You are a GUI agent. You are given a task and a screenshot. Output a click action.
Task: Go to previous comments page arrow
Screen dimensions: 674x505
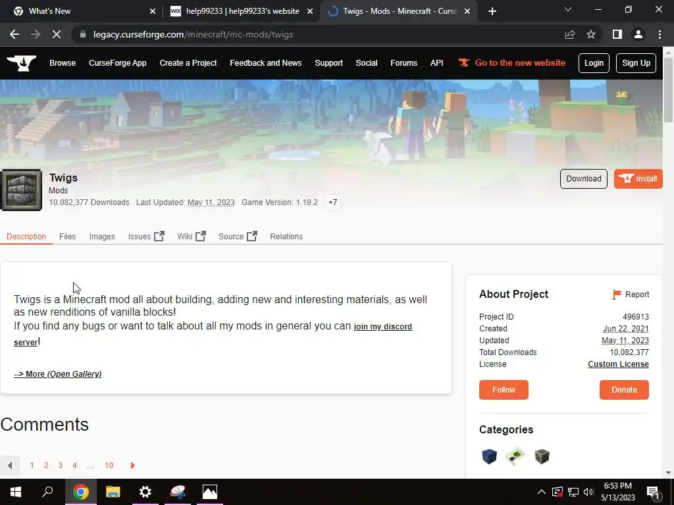point(10,466)
